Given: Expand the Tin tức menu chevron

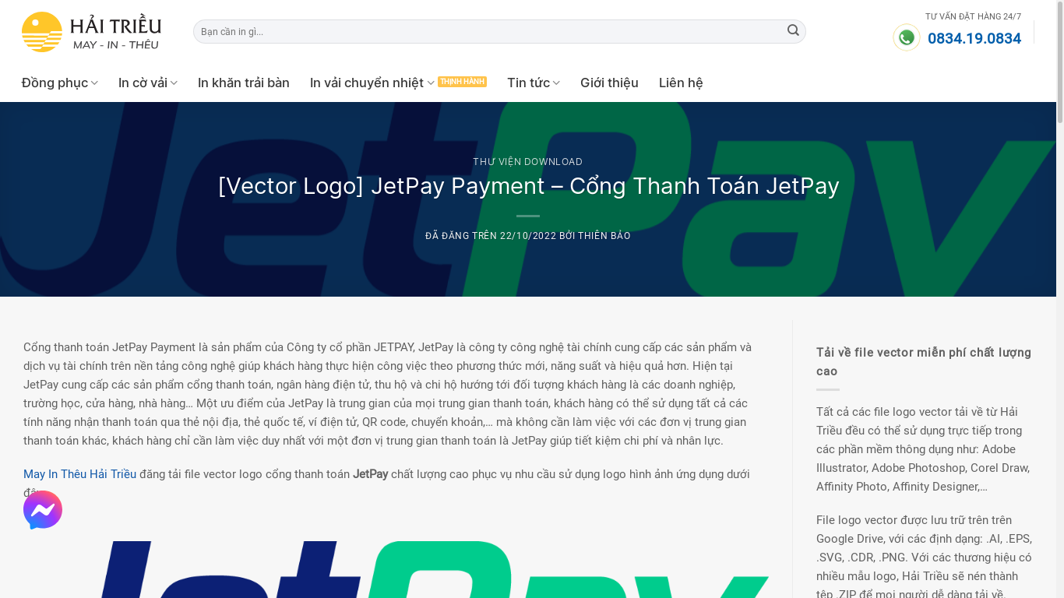Looking at the screenshot, I should pos(556,83).
